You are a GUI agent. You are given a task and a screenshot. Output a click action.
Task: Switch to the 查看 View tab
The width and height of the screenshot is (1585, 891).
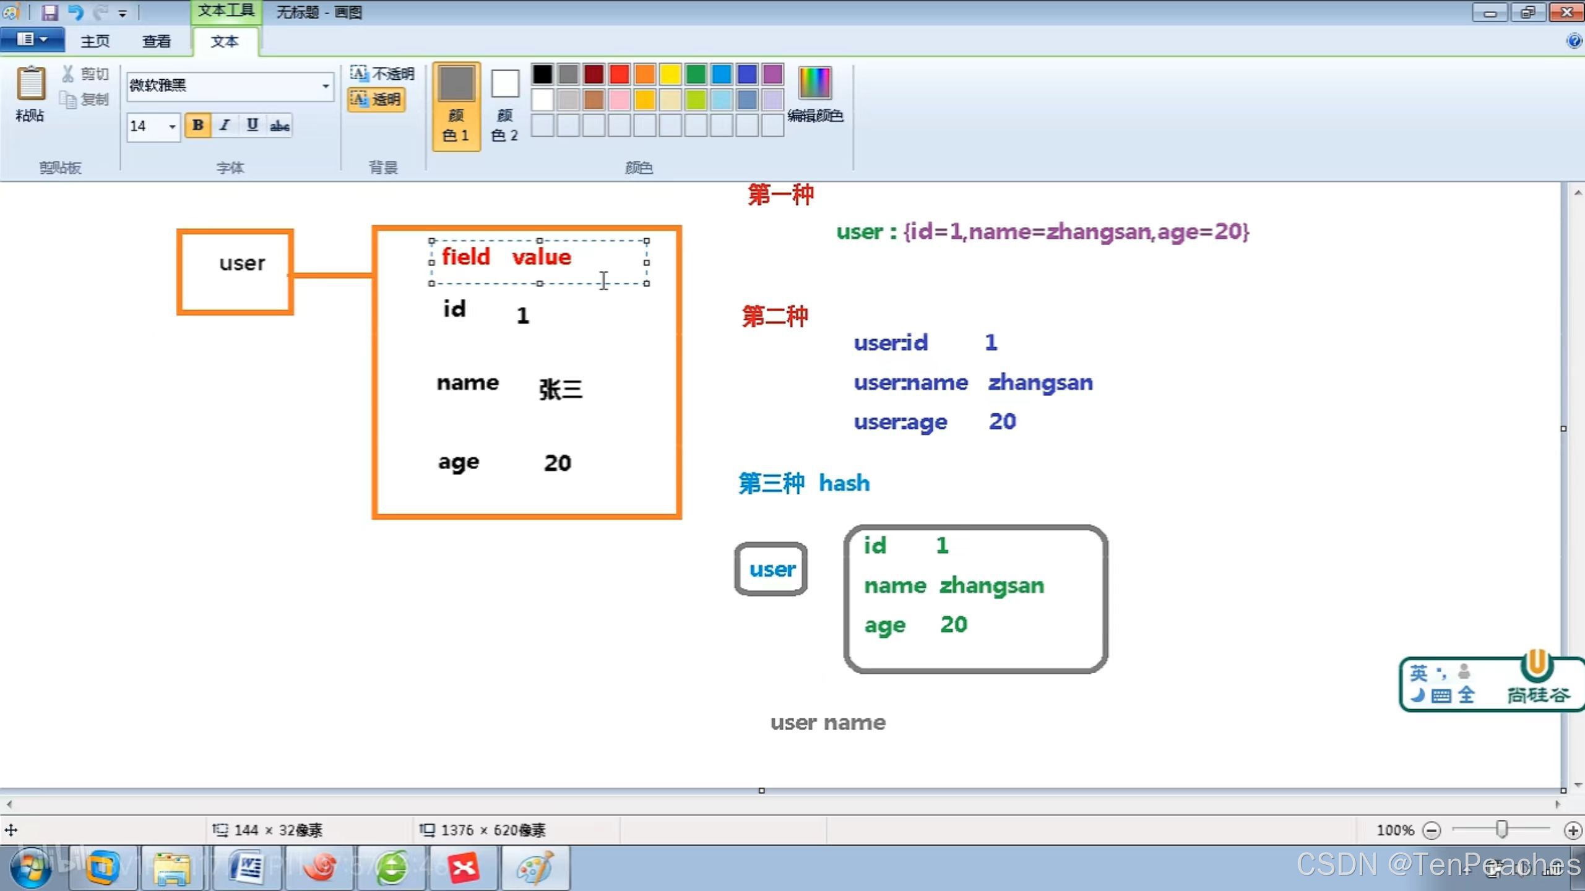[x=156, y=41]
